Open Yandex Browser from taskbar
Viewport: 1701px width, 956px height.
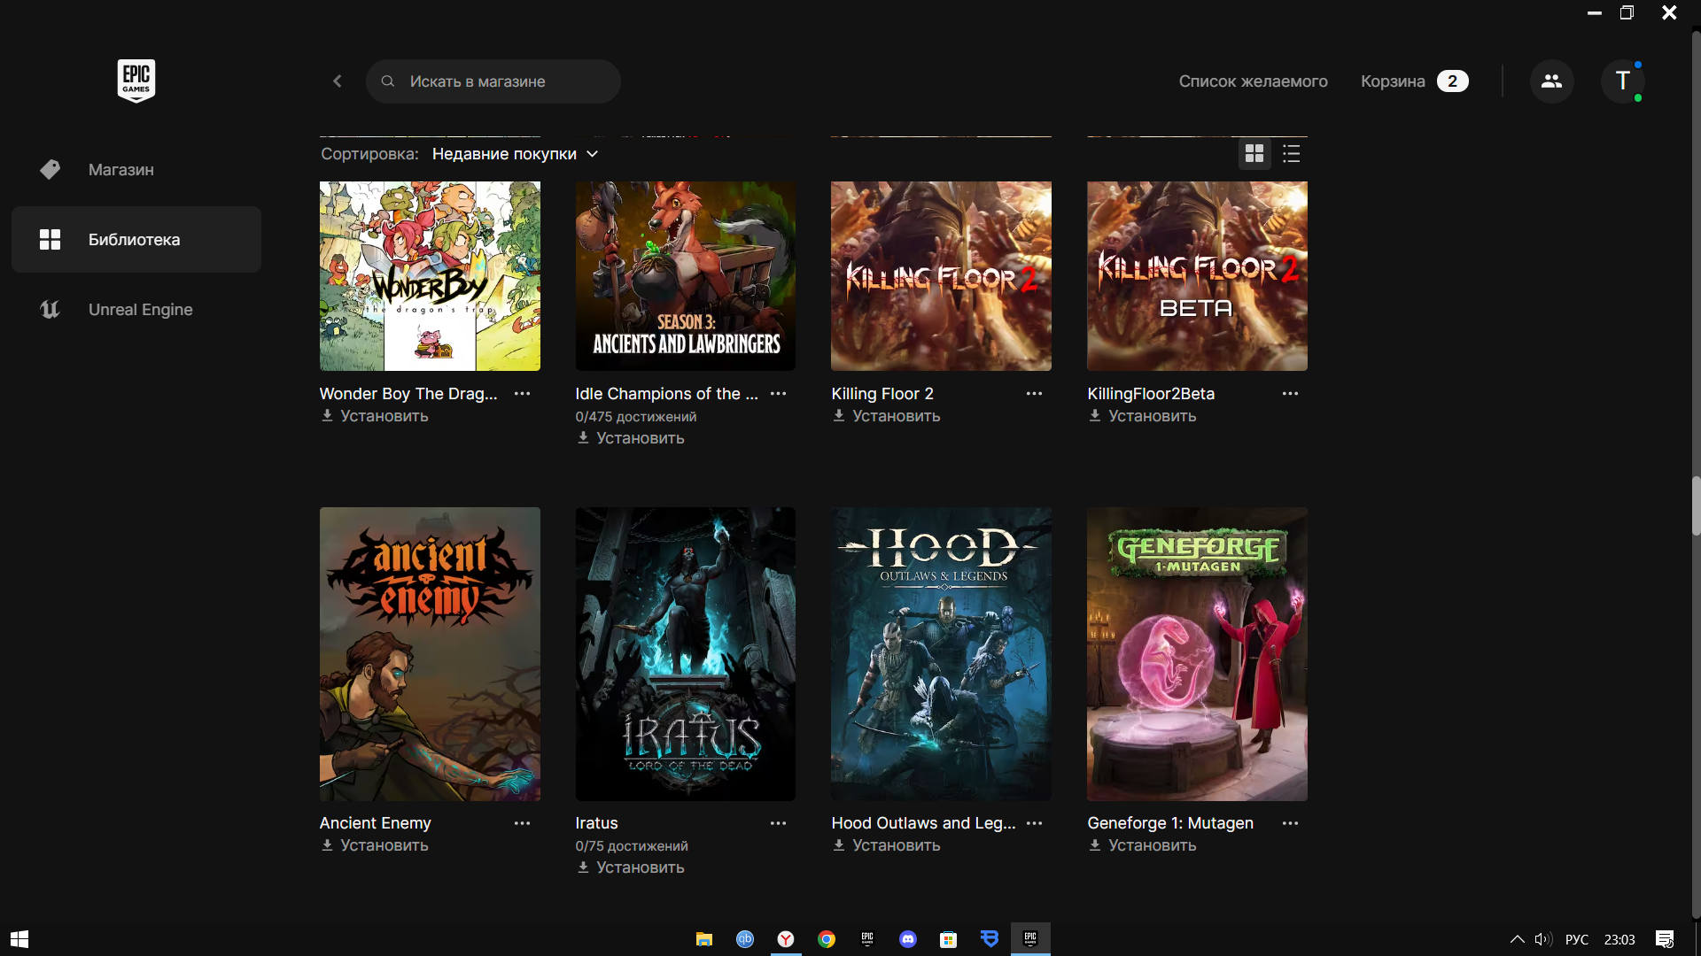coord(786,939)
